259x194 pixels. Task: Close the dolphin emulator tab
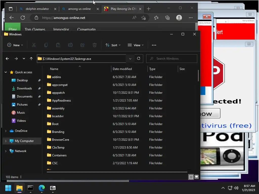click(55, 9)
